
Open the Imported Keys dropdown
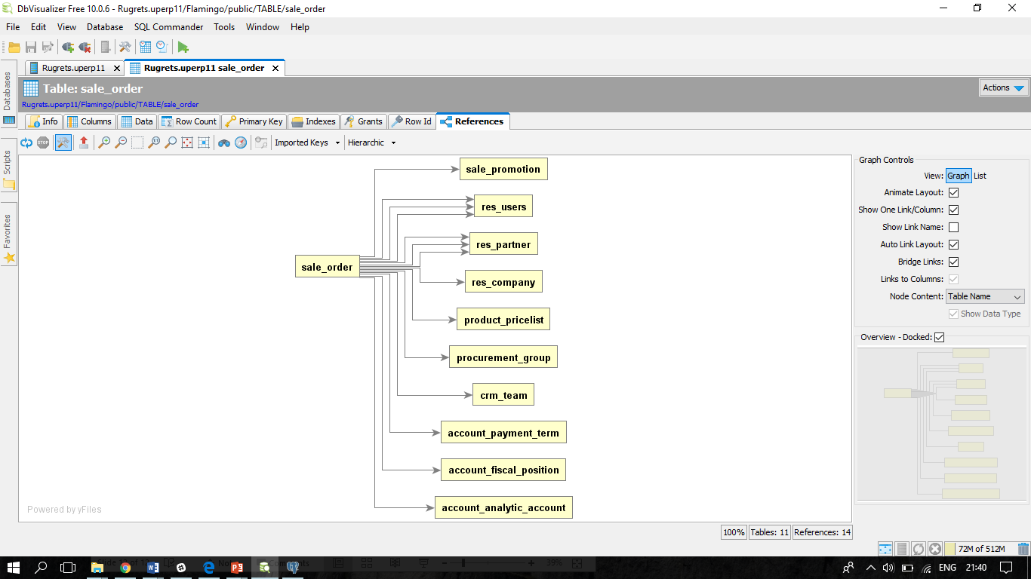[x=307, y=142]
